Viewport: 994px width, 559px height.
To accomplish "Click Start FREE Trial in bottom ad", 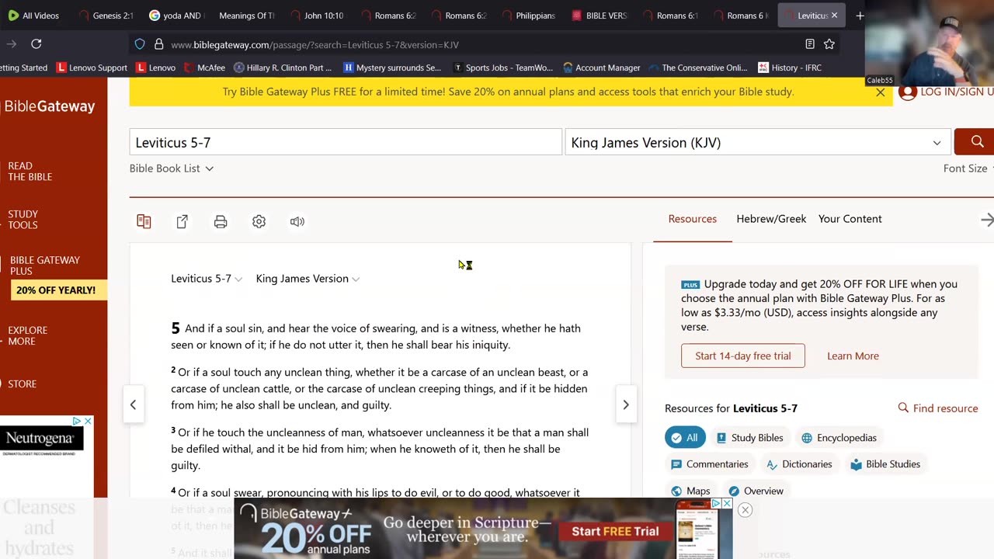I will point(615,531).
